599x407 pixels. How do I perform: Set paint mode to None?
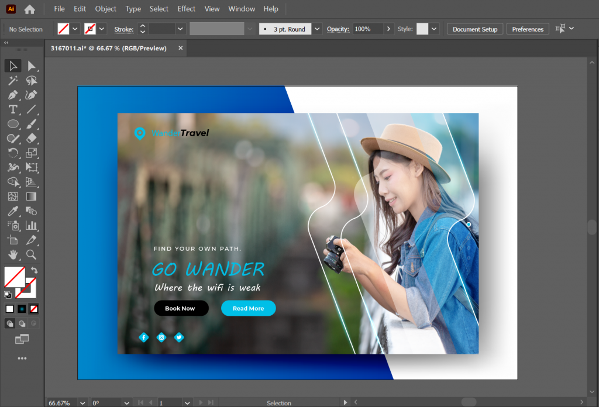pos(33,309)
